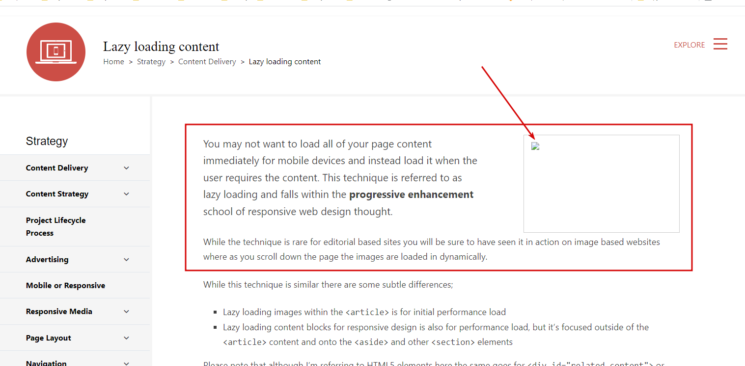Select Project Lifecycle Process in the sidebar
Image resolution: width=745 pixels, height=366 pixels.
[x=55, y=226]
